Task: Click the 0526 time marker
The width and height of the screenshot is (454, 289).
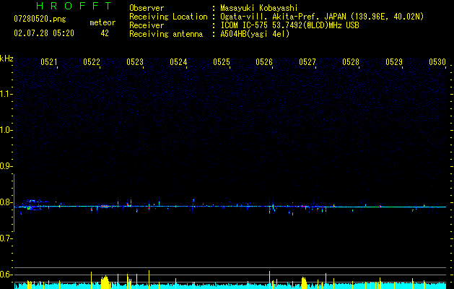Action: (x=264, y=62)
